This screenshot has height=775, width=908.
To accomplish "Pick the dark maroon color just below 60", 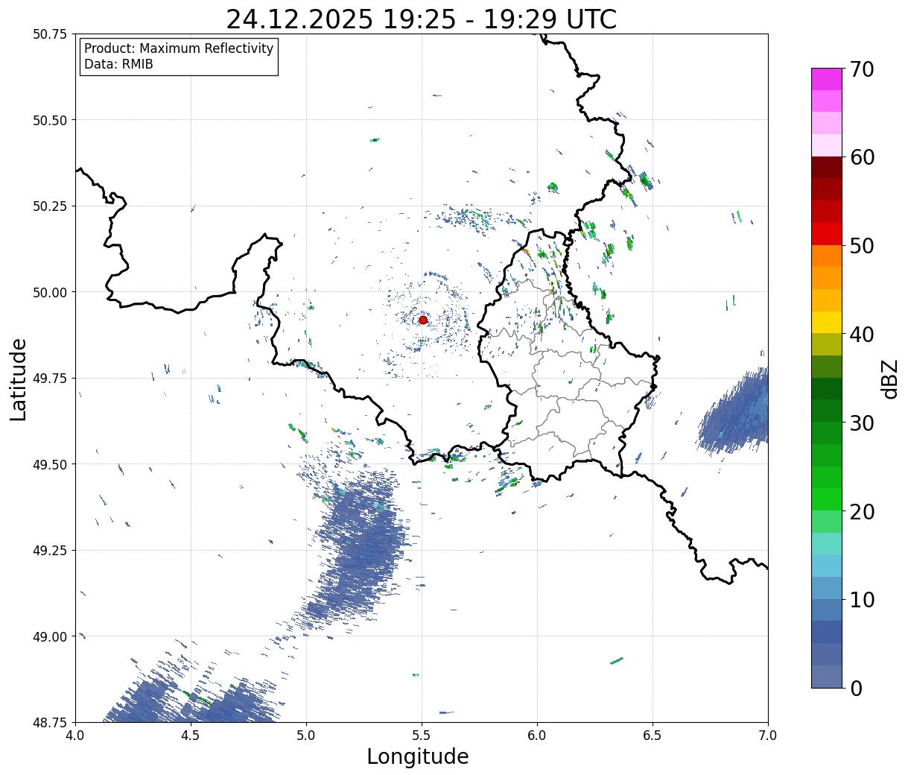I will (x=827, y=167).
